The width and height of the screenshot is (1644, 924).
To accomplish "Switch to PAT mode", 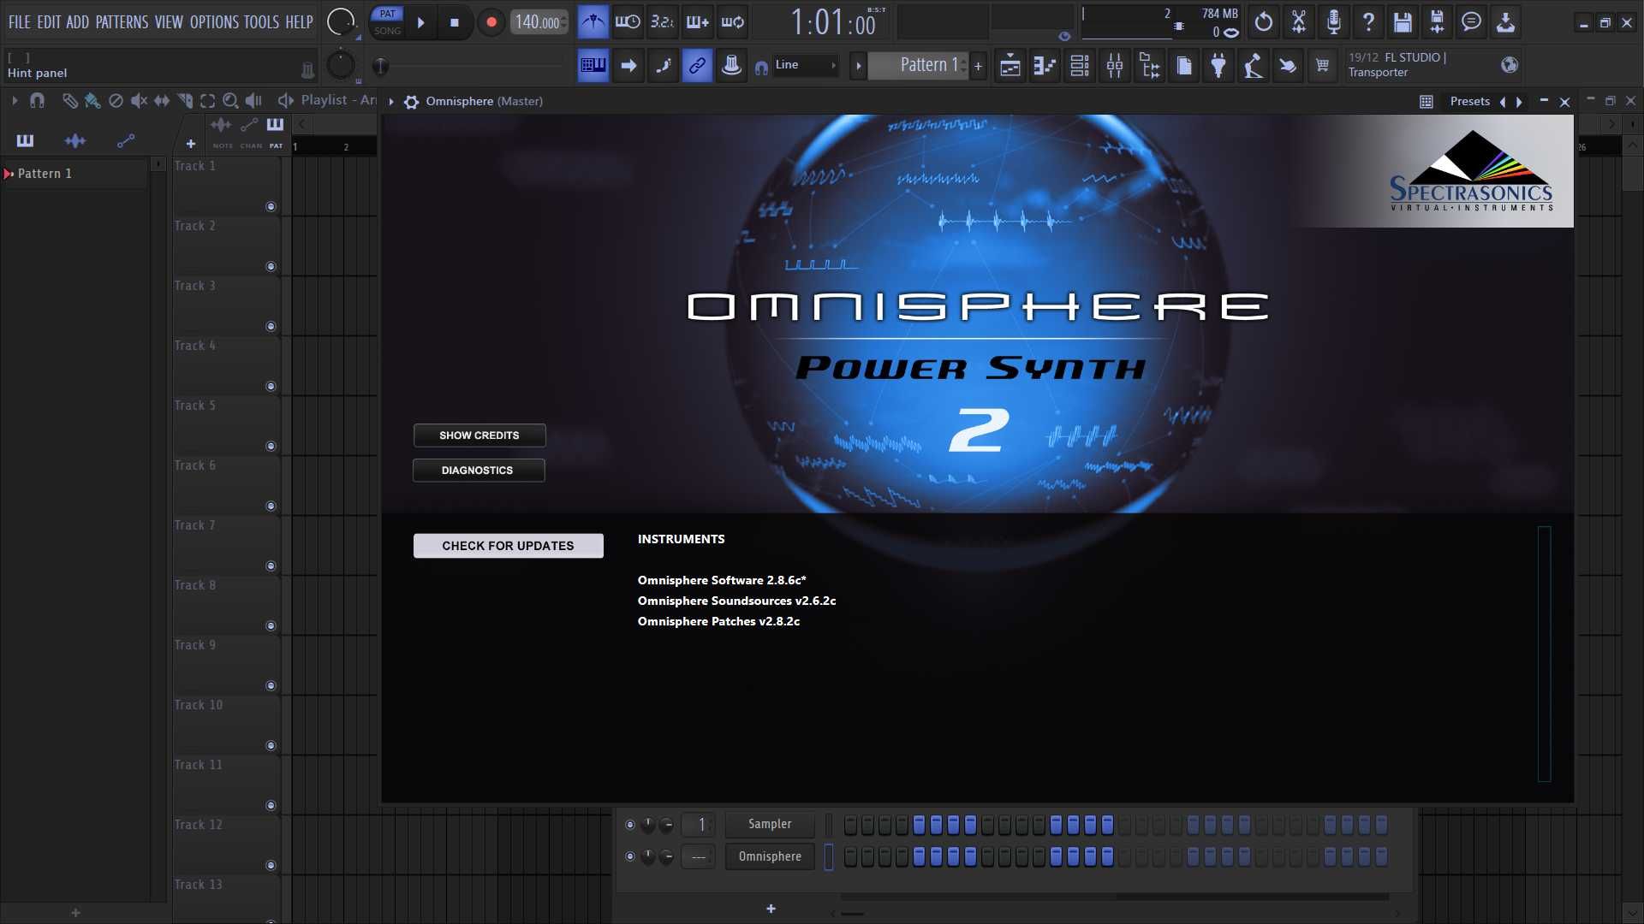I will point(387,14).
